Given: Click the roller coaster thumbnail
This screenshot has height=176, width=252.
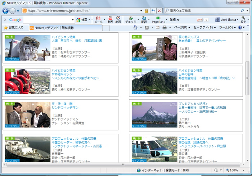Looking at the screenshot, I should pyautogui.click(x=28, y=81).
